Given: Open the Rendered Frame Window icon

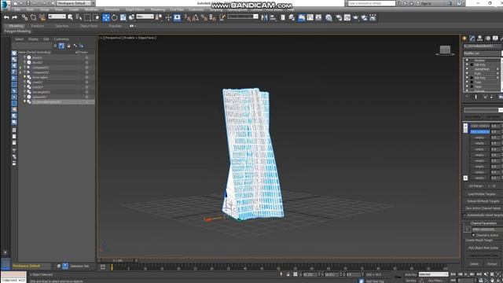Looking at the screenshot, I should point(347,17).
